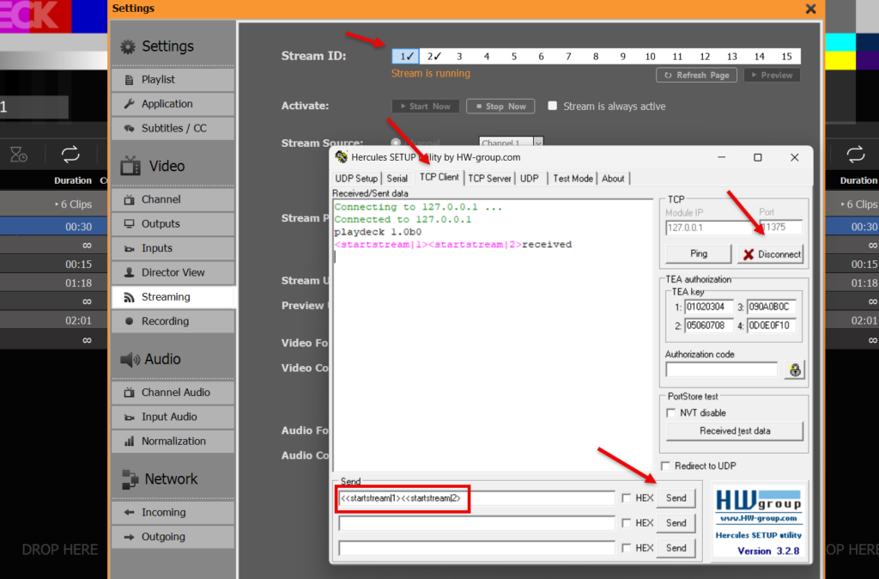Open the Application settings with wrench icon
Screen dimensions: 879x579
point(173,104)
